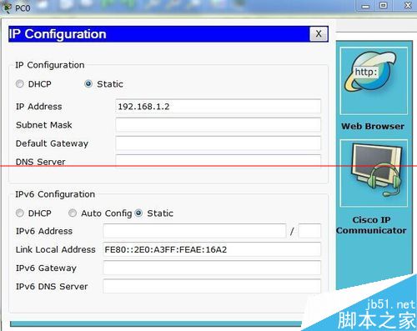Viewport: 417px width, 331px height.
Task: Click the IPv6 Configuration group title
Action: point(55,194)
